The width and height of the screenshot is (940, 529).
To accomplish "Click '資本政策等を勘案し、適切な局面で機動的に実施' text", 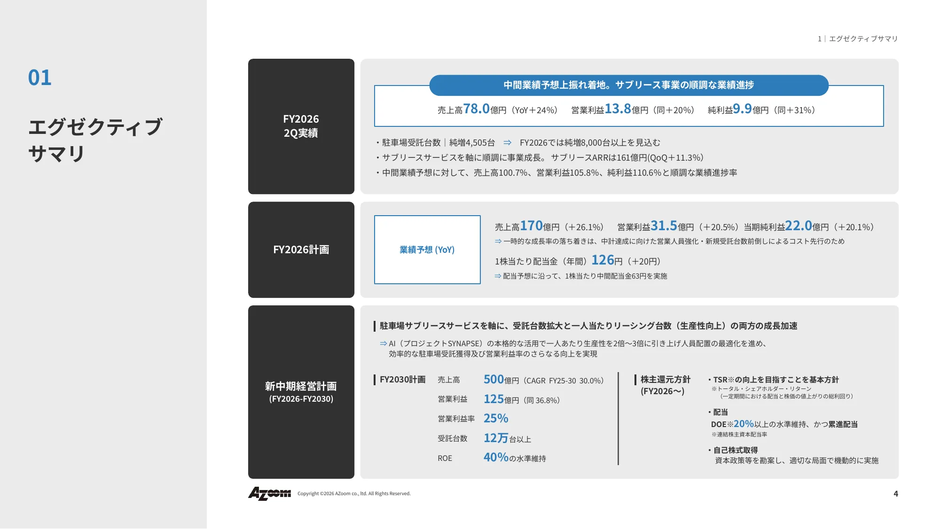I will (797, 460).
